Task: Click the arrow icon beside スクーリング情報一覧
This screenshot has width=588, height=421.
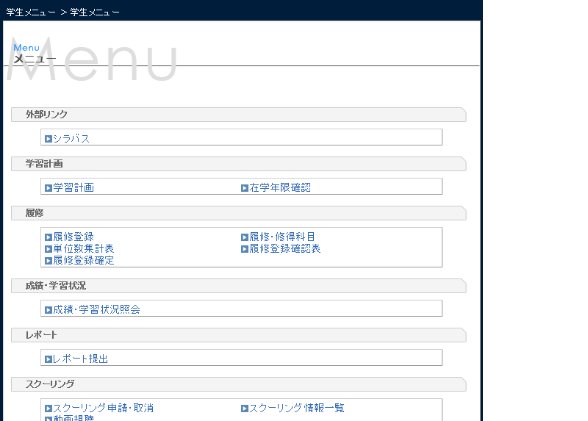Action: tap(245, 409)
